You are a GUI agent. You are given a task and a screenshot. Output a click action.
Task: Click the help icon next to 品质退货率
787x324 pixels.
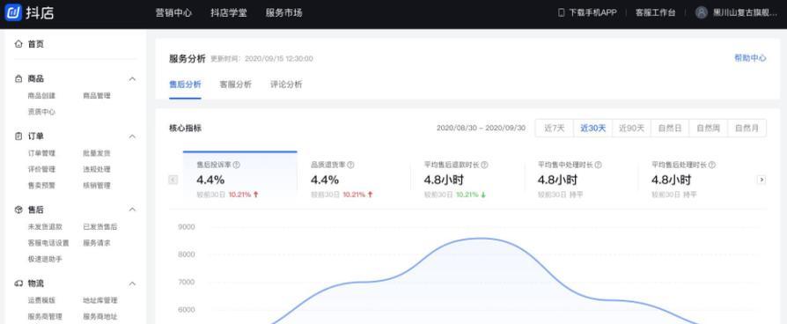351,165
